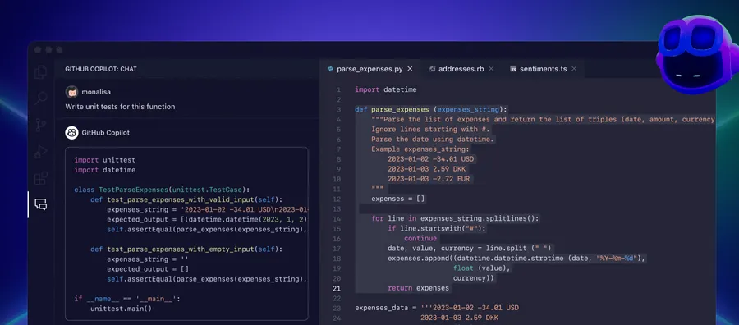Click 'def test_parse_expenses_with_valid_input' in chat code
This screenshot has width=739, height=325.
(186, 199)
